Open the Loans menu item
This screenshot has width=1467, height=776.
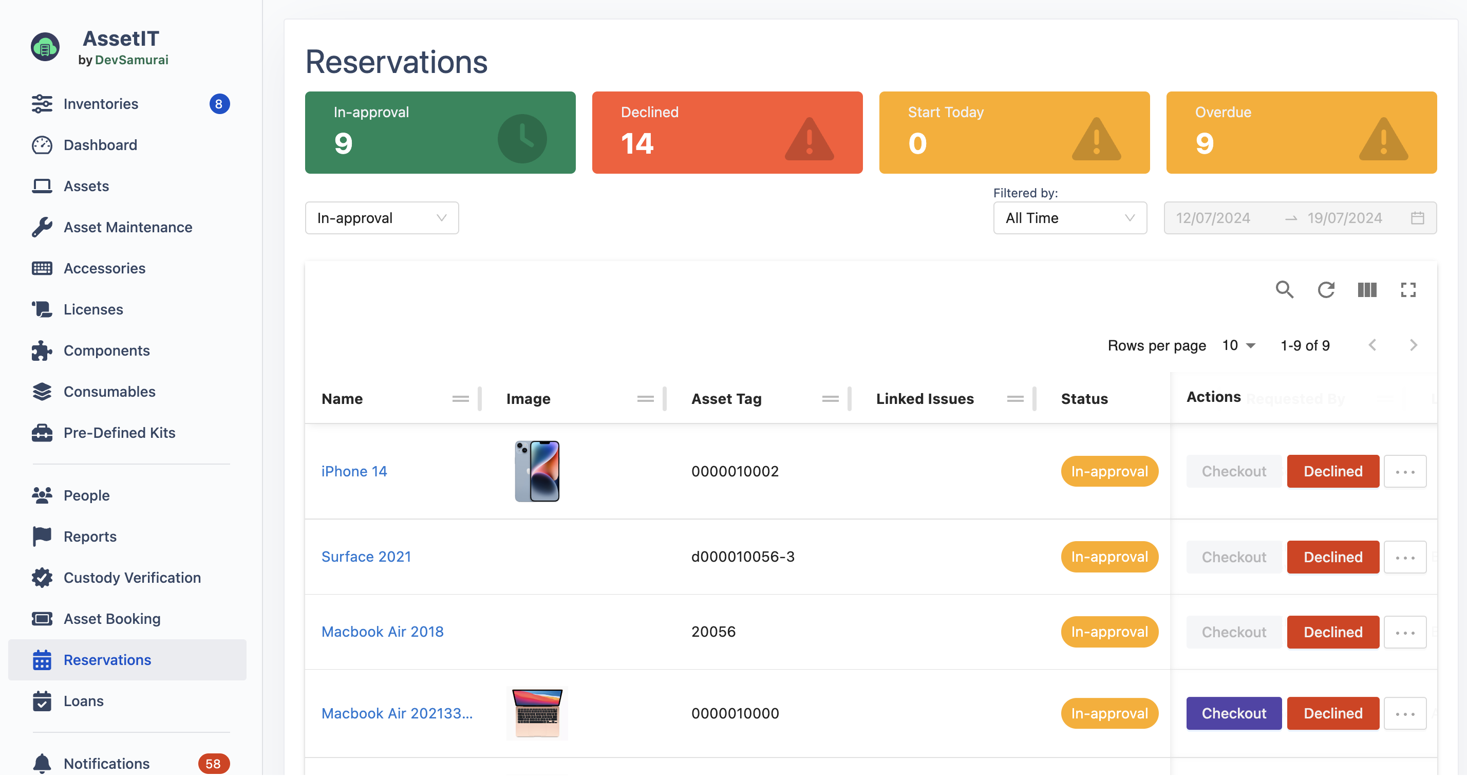point(83,700)
